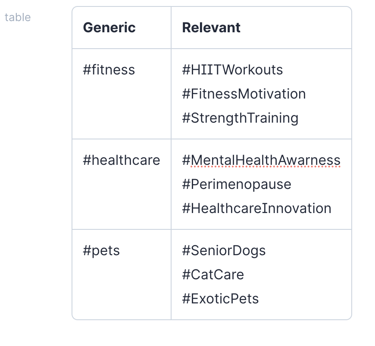Place cursor at end of #pets
375x346 pixels.
pos(120,250)
